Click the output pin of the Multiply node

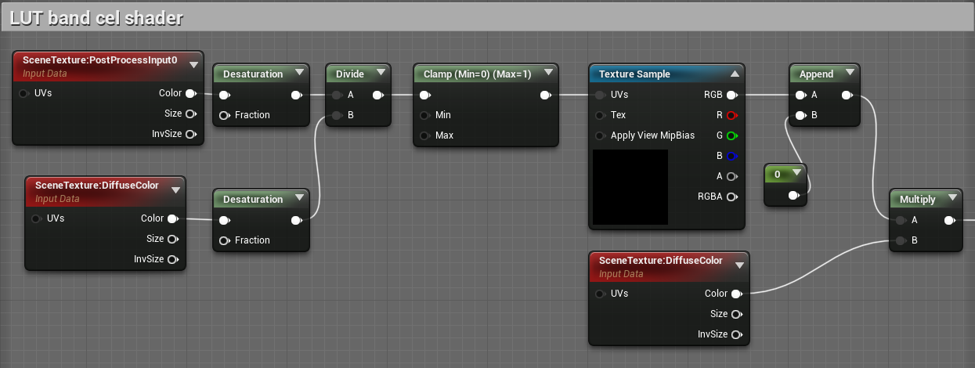point(949,220)
